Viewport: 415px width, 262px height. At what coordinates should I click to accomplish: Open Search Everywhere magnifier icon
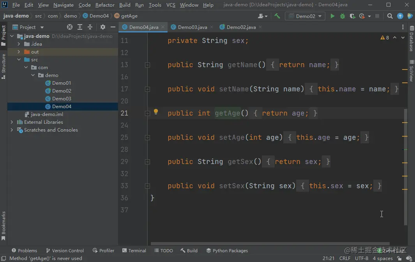pyautogui.click(x=390, y=16)
